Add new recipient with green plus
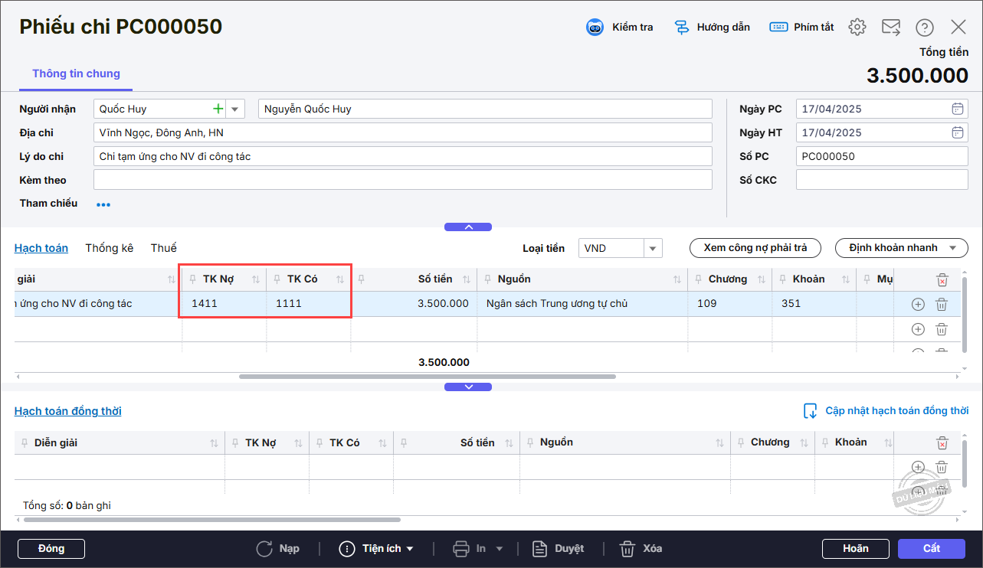 pos(218,109)
